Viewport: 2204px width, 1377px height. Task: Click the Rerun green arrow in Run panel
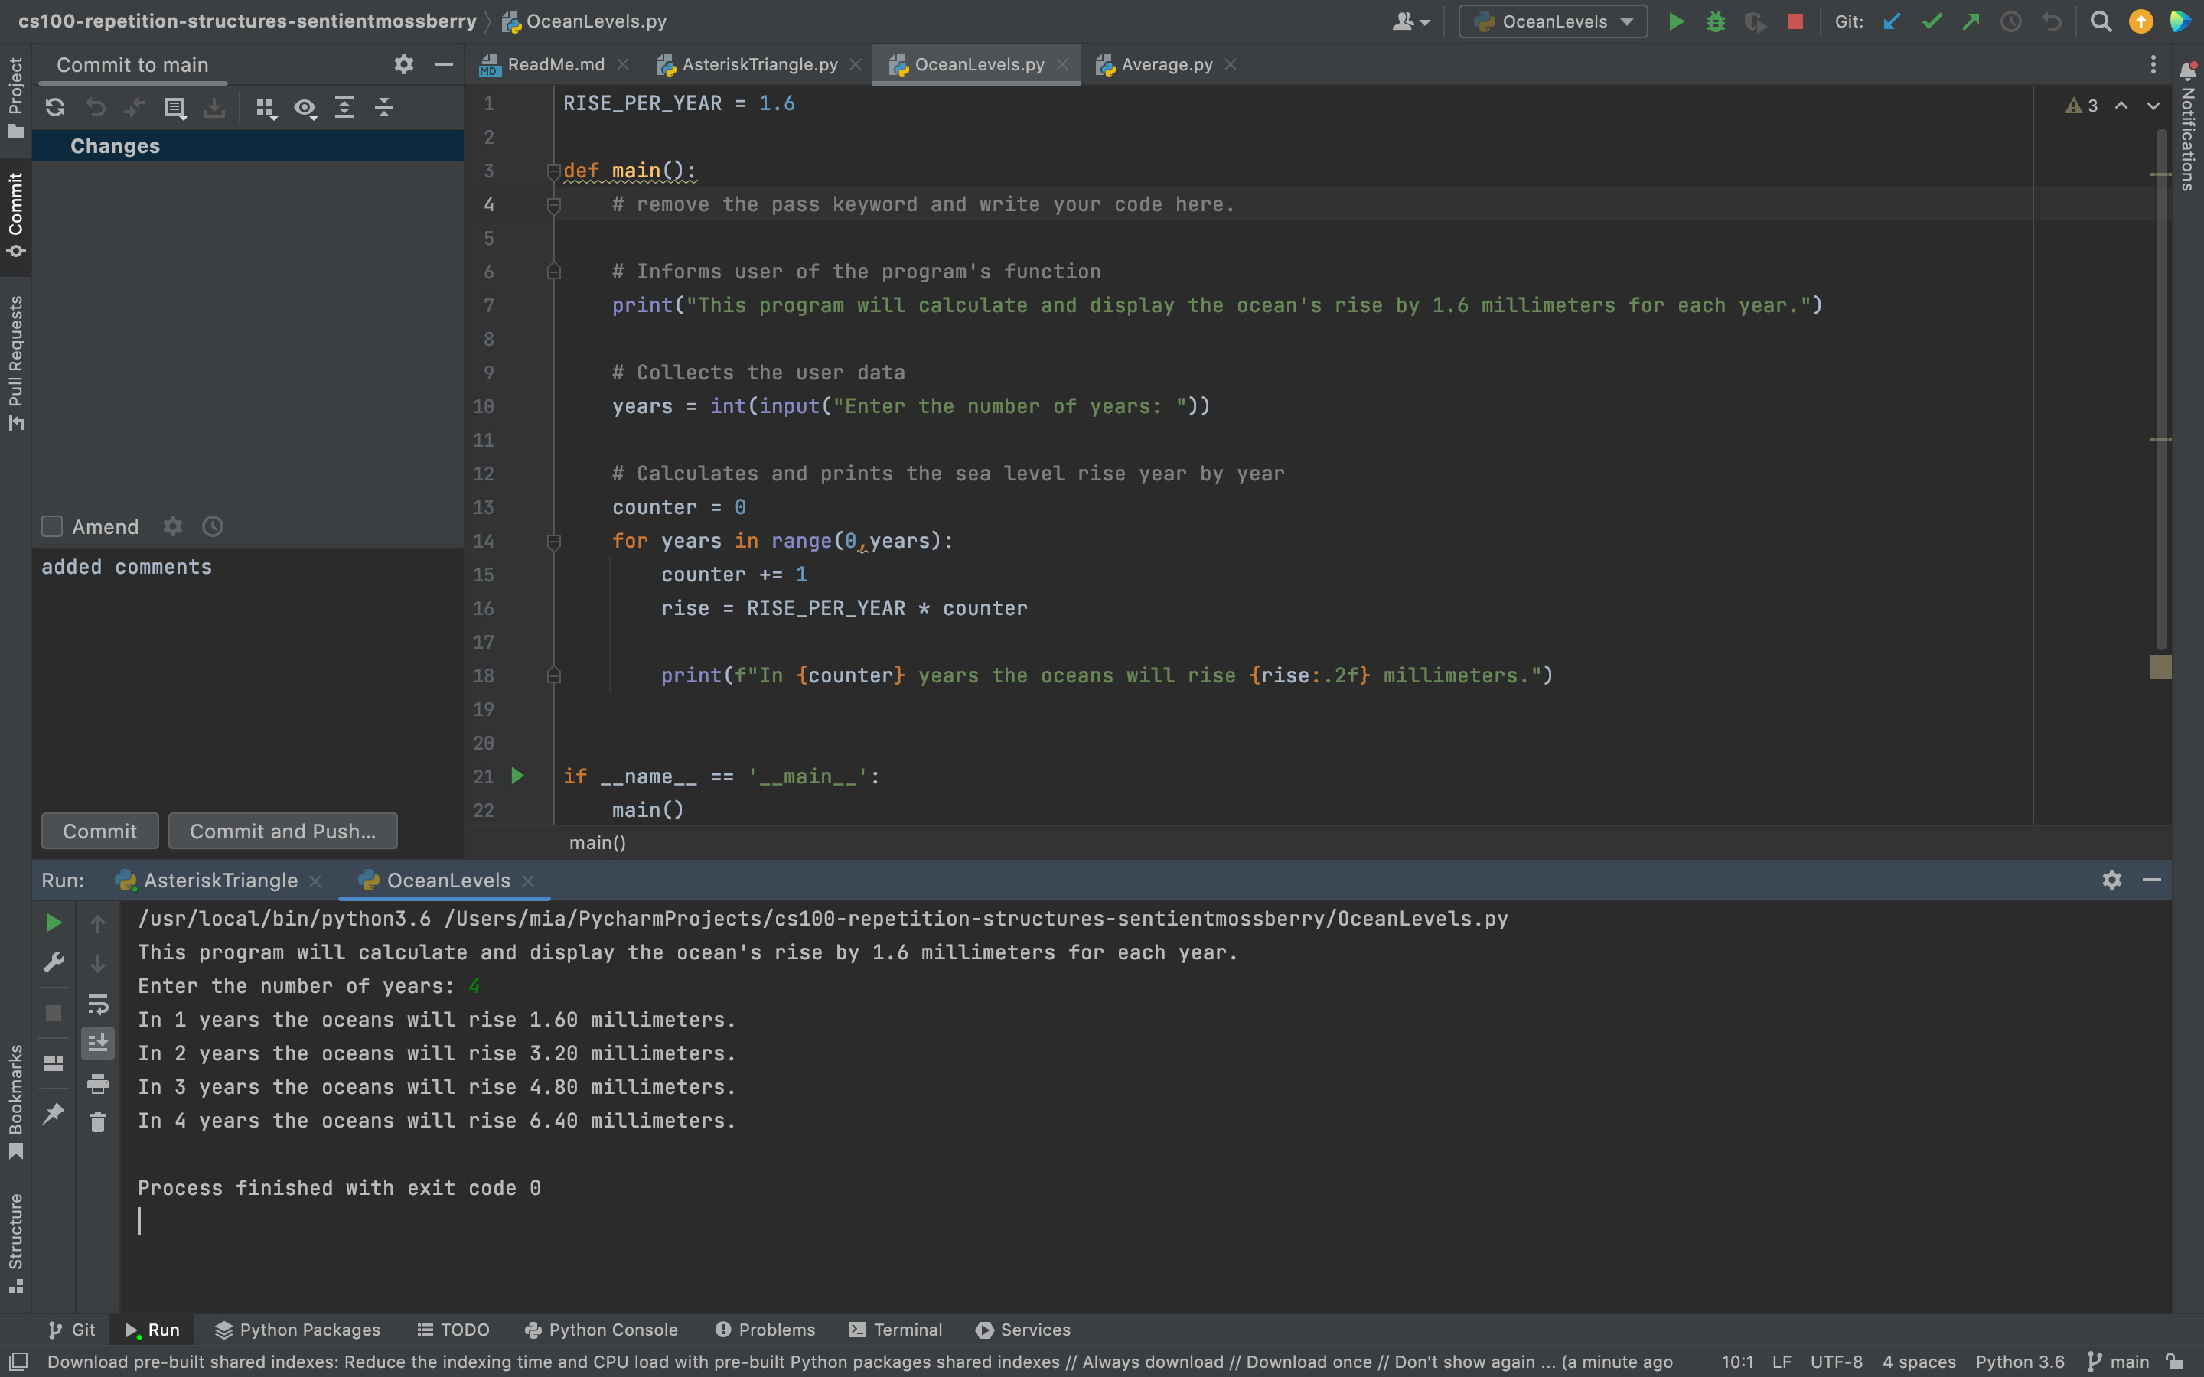(x=54, y=923)
